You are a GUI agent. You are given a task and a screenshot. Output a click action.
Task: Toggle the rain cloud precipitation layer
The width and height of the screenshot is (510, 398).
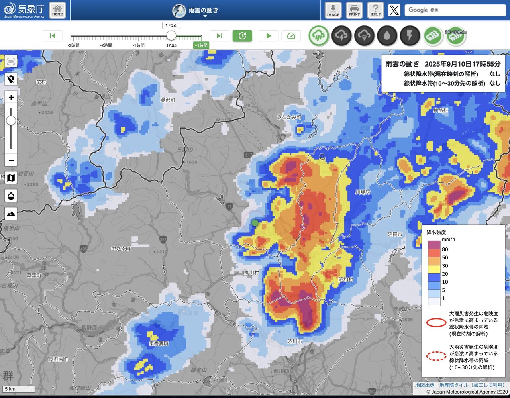pos(319,36)
